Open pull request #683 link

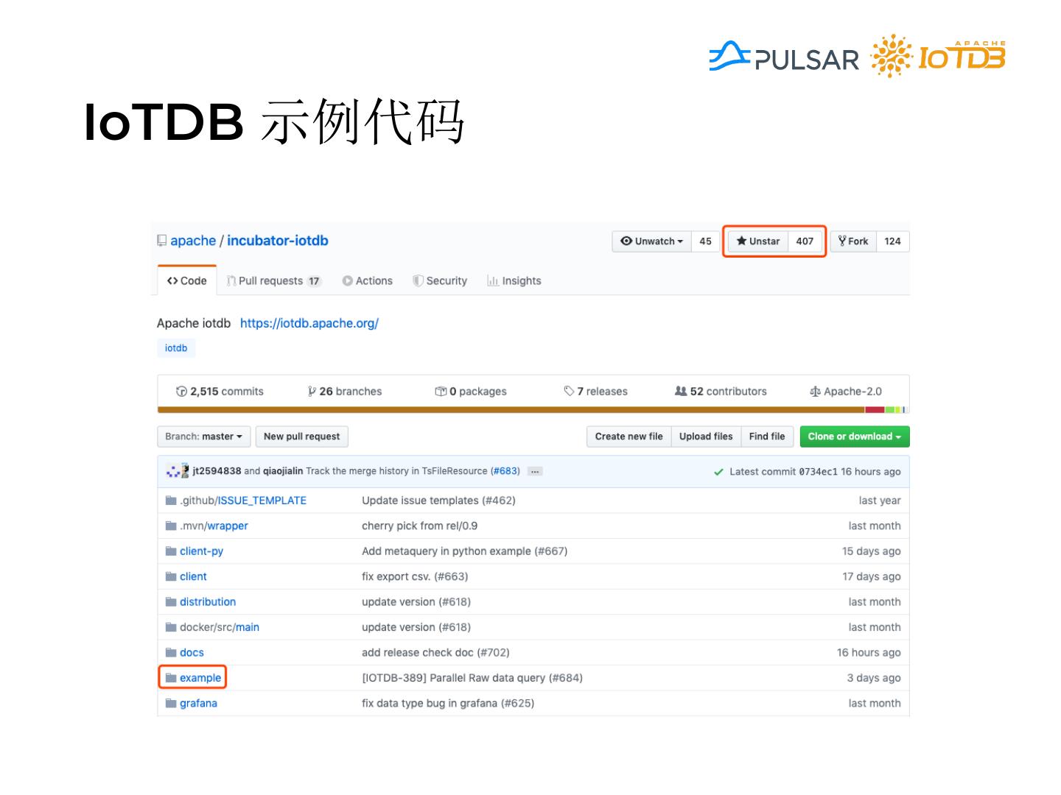(x=505, y=471)
